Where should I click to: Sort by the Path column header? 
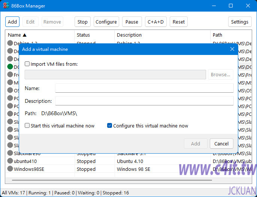[x=231, y=35]
